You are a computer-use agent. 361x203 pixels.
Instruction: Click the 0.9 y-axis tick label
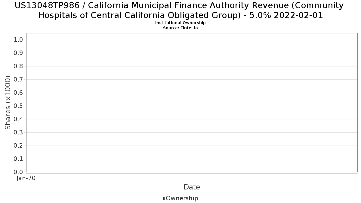pos(18,53)
